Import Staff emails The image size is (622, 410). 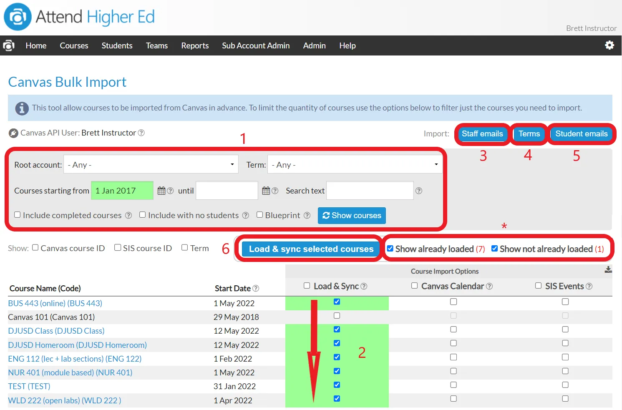[482, 134]
